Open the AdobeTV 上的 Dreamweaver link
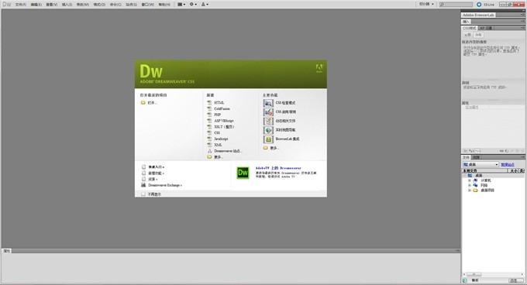 [x=278, y=168]
